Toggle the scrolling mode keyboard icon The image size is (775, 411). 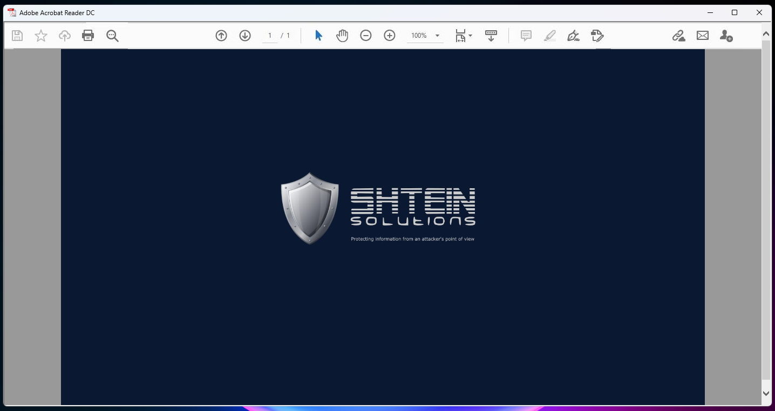pos(491,36)
